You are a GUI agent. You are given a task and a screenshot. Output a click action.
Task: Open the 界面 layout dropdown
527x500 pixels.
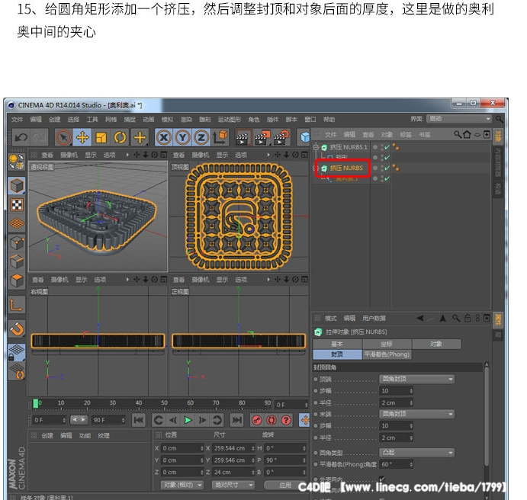coord(459,119)
